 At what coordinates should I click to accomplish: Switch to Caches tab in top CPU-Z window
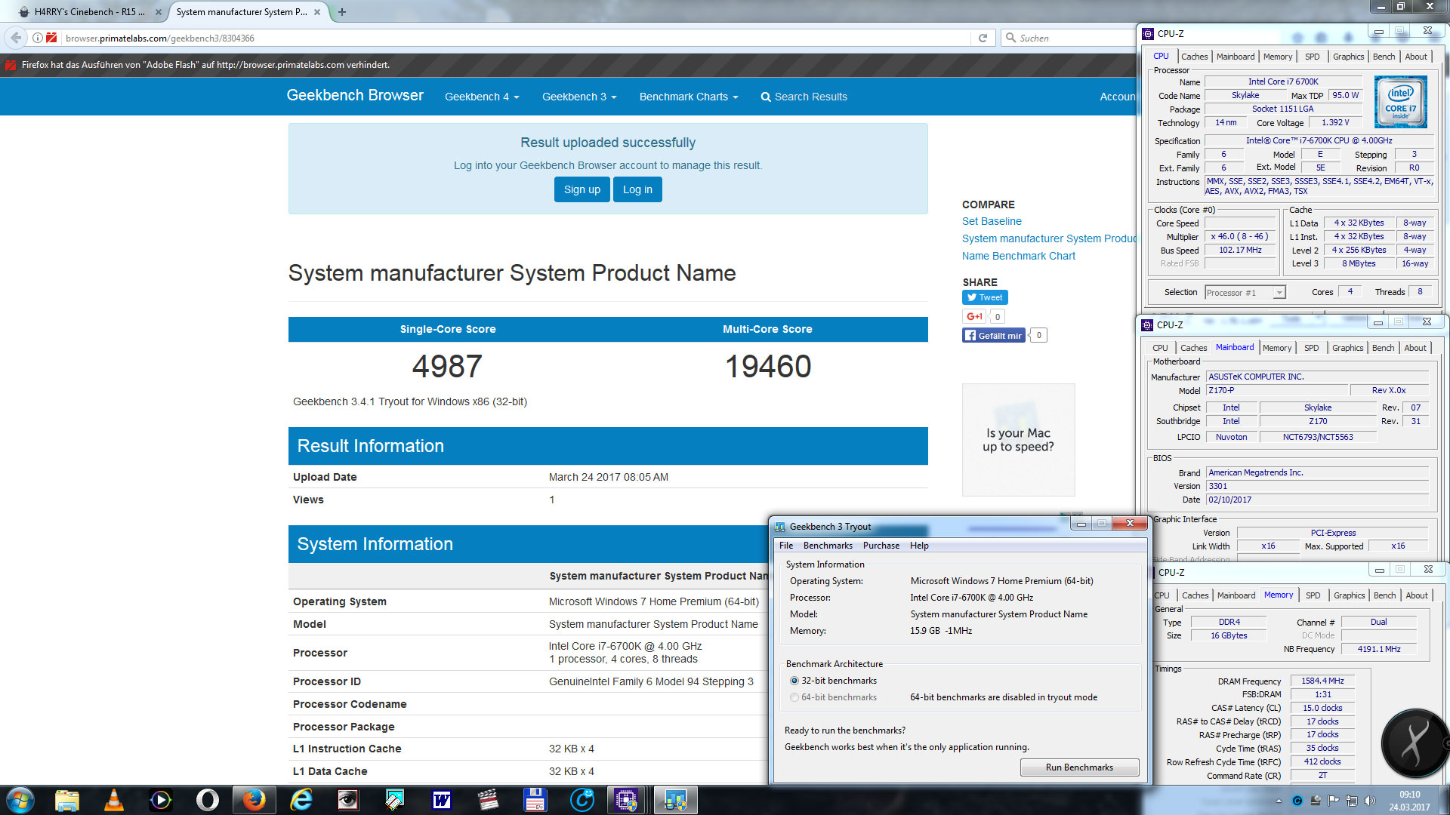click(x=1195, y=57)
